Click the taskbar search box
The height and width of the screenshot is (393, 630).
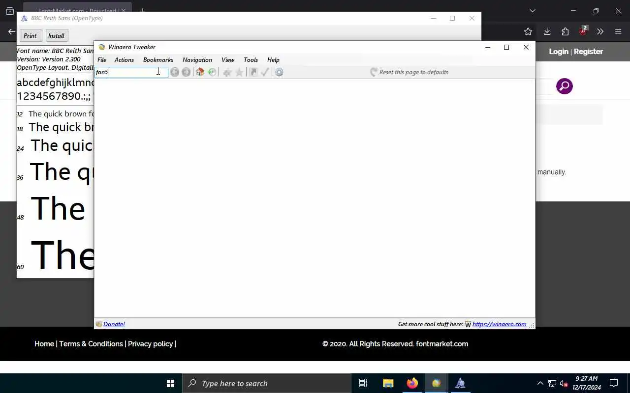(x=266, y=383)
